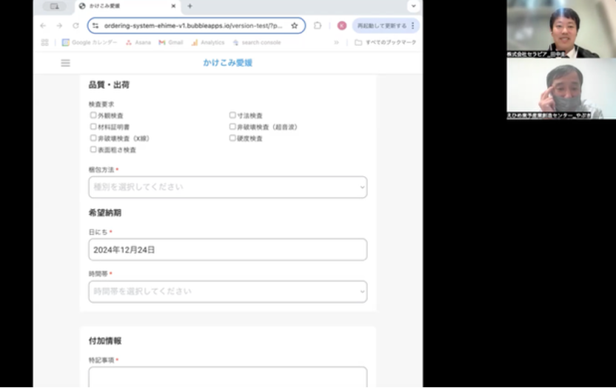This screenshot has height=388, width=616.
Task: Click the site info icon in address bar
Action: click(x=95, y=25)
